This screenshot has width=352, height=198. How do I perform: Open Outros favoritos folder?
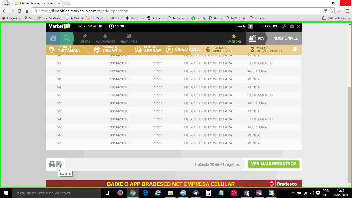(336, 18)
